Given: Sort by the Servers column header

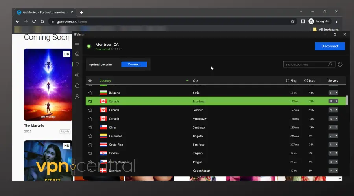Looking at the screenshot, I should point(333,81).
